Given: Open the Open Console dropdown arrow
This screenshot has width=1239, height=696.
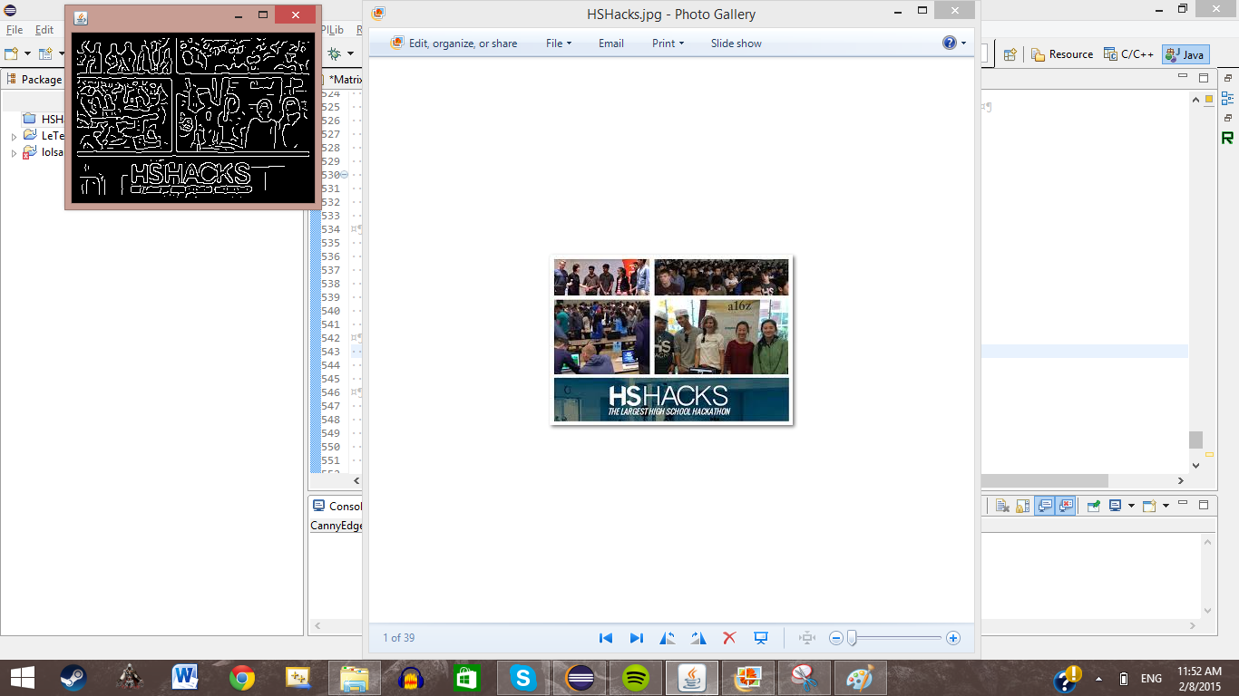Looking at the screenshot, I should point(1165,506).
